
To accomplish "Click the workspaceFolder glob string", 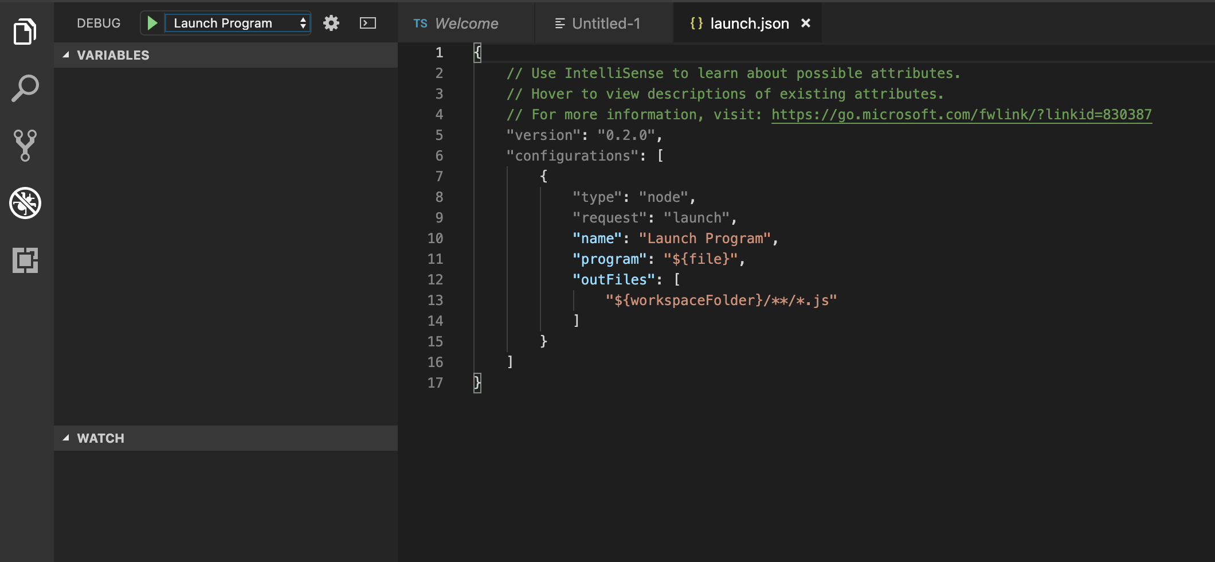I will (722, 300).
